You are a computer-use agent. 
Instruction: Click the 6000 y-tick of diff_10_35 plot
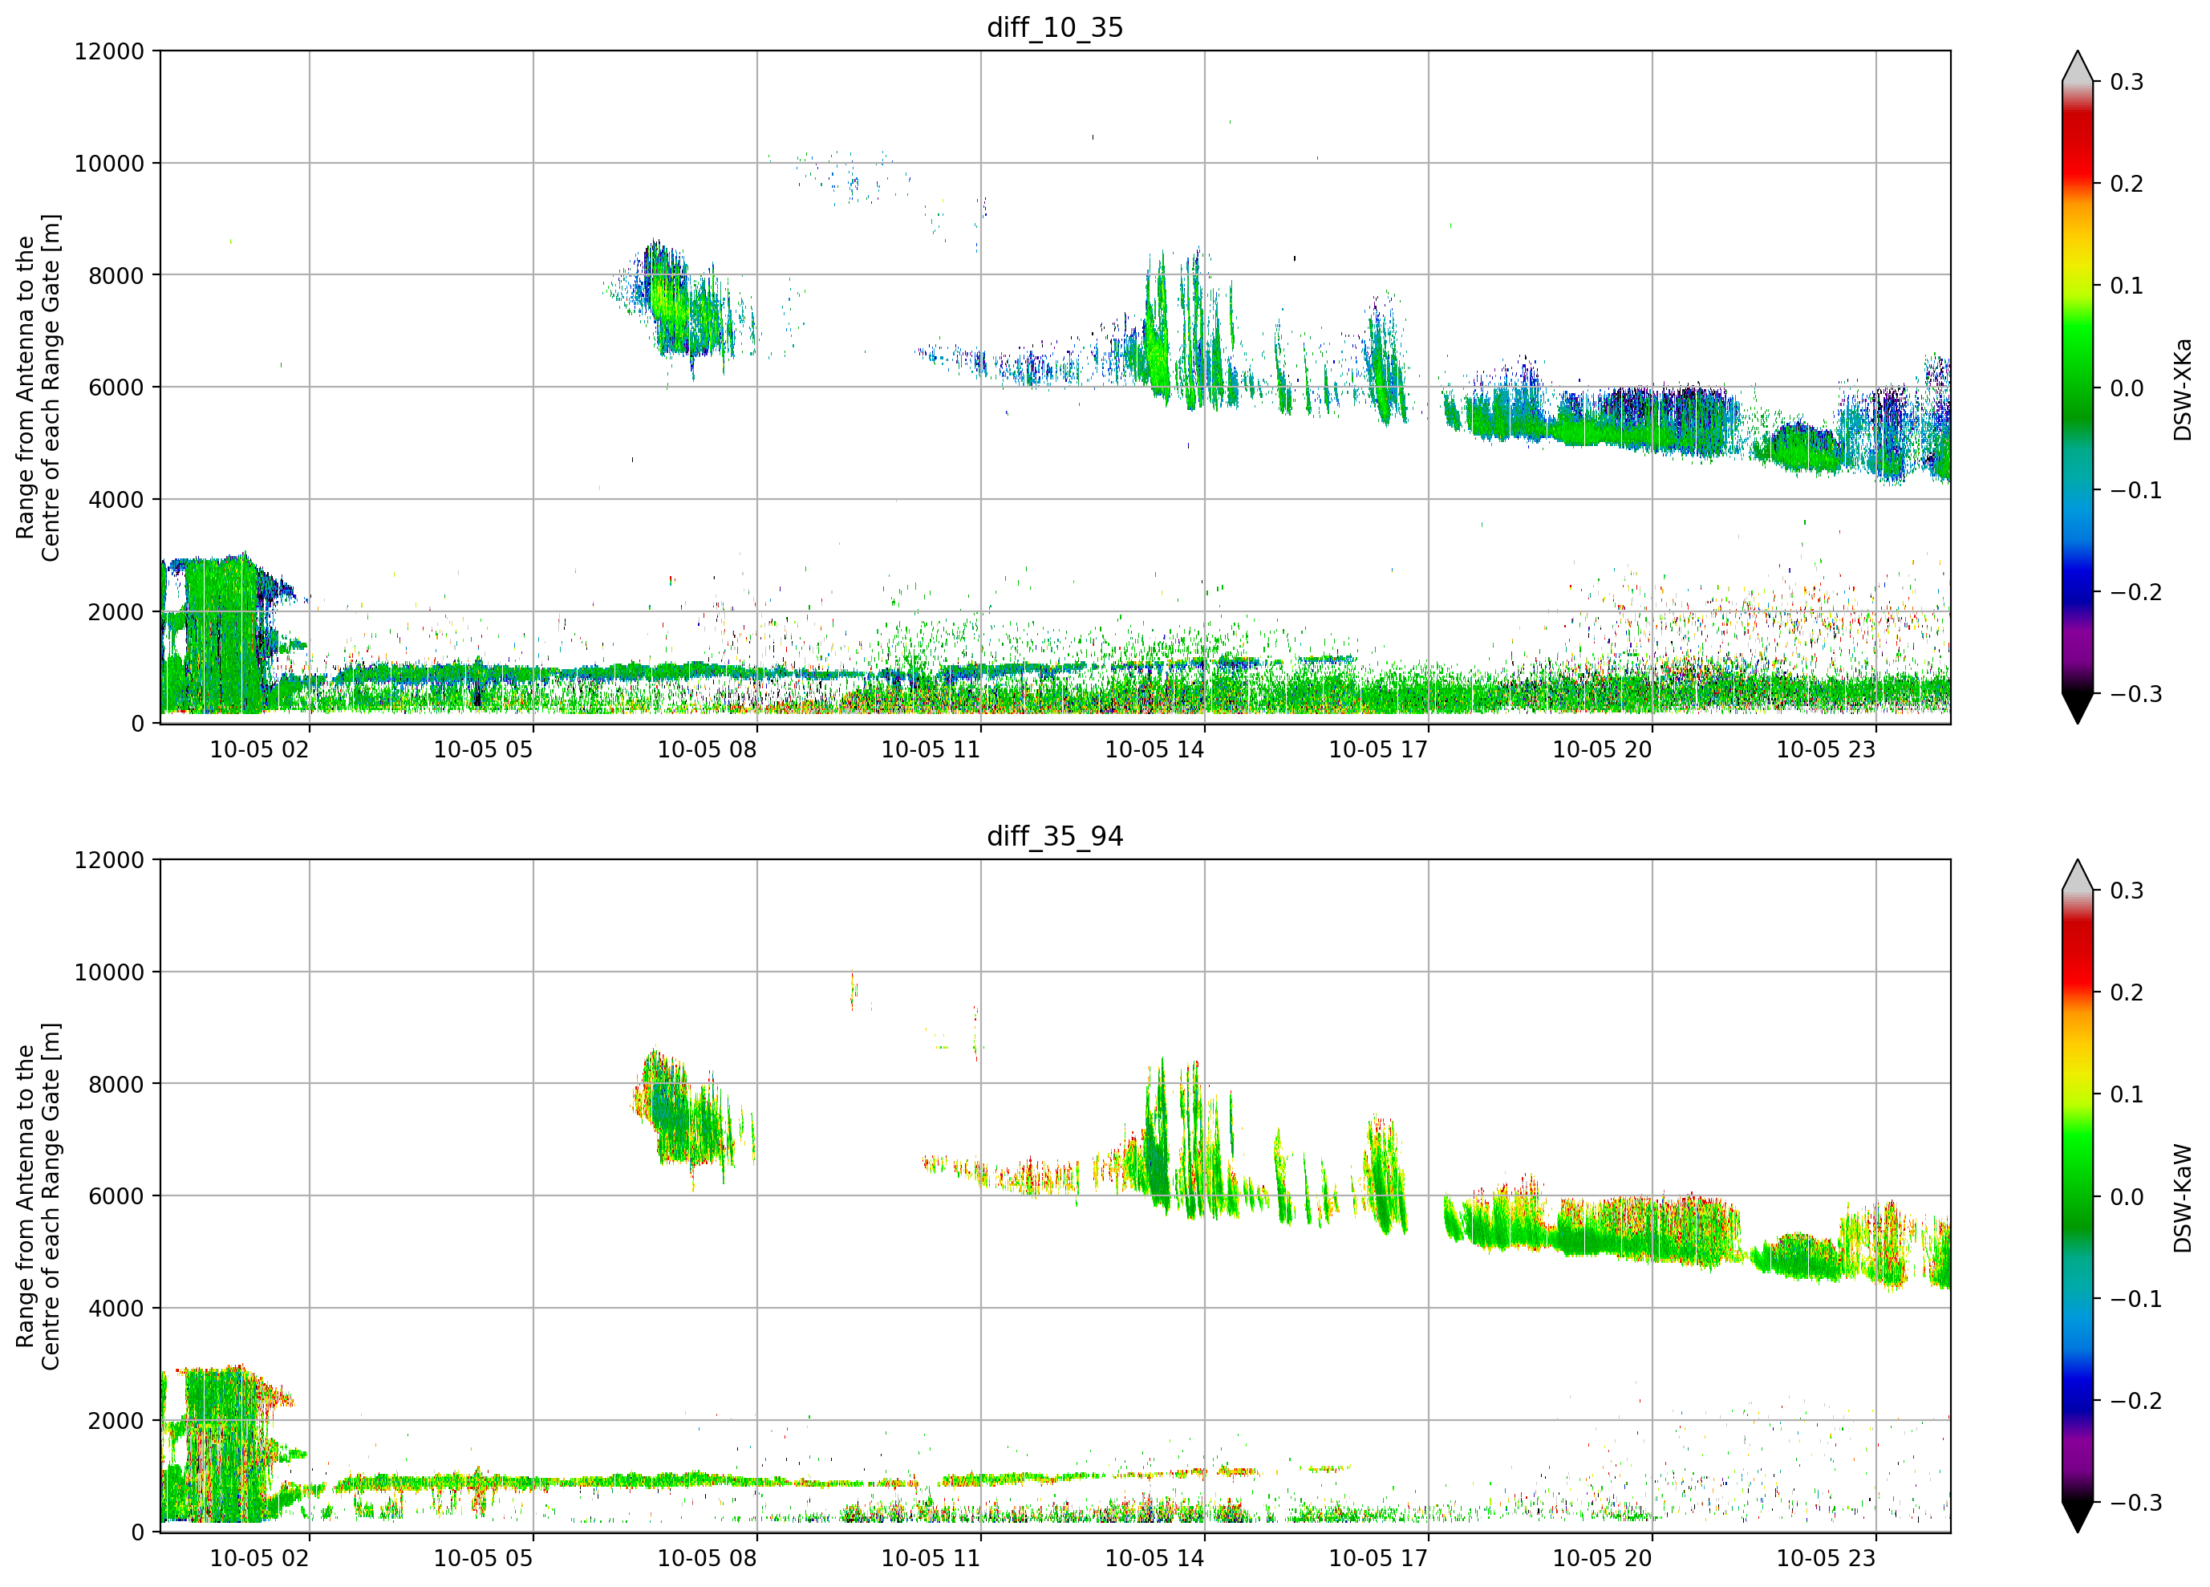[x=116, y=388]
